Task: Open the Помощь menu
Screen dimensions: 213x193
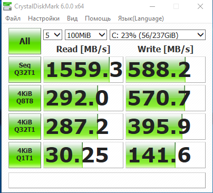Action: click(x=98, y=18)
